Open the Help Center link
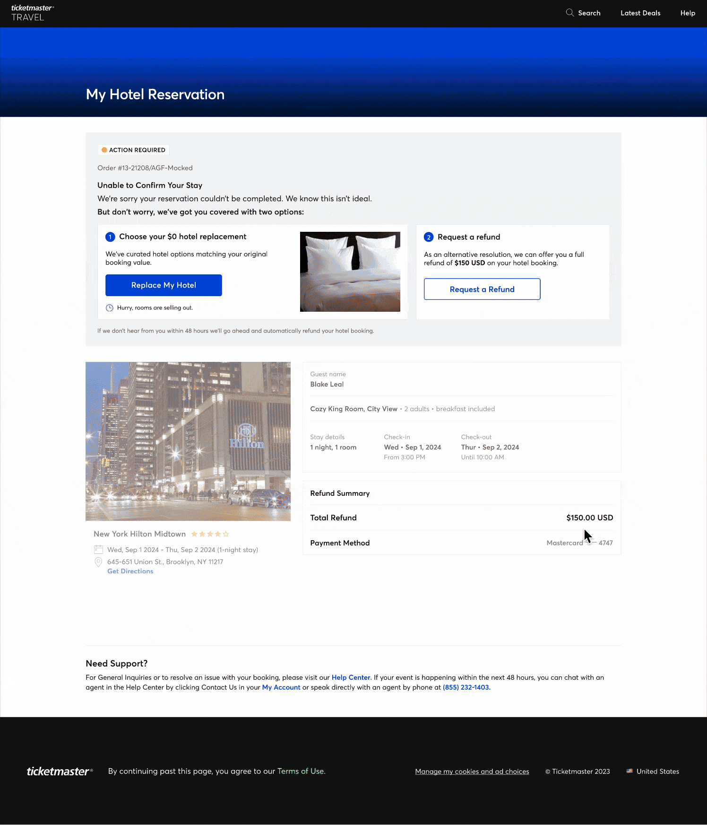The height and width of the screenshot is (825, 707). [351, 677]
